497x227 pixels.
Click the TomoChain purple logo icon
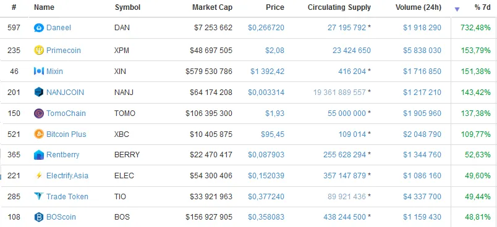[39, 113]
